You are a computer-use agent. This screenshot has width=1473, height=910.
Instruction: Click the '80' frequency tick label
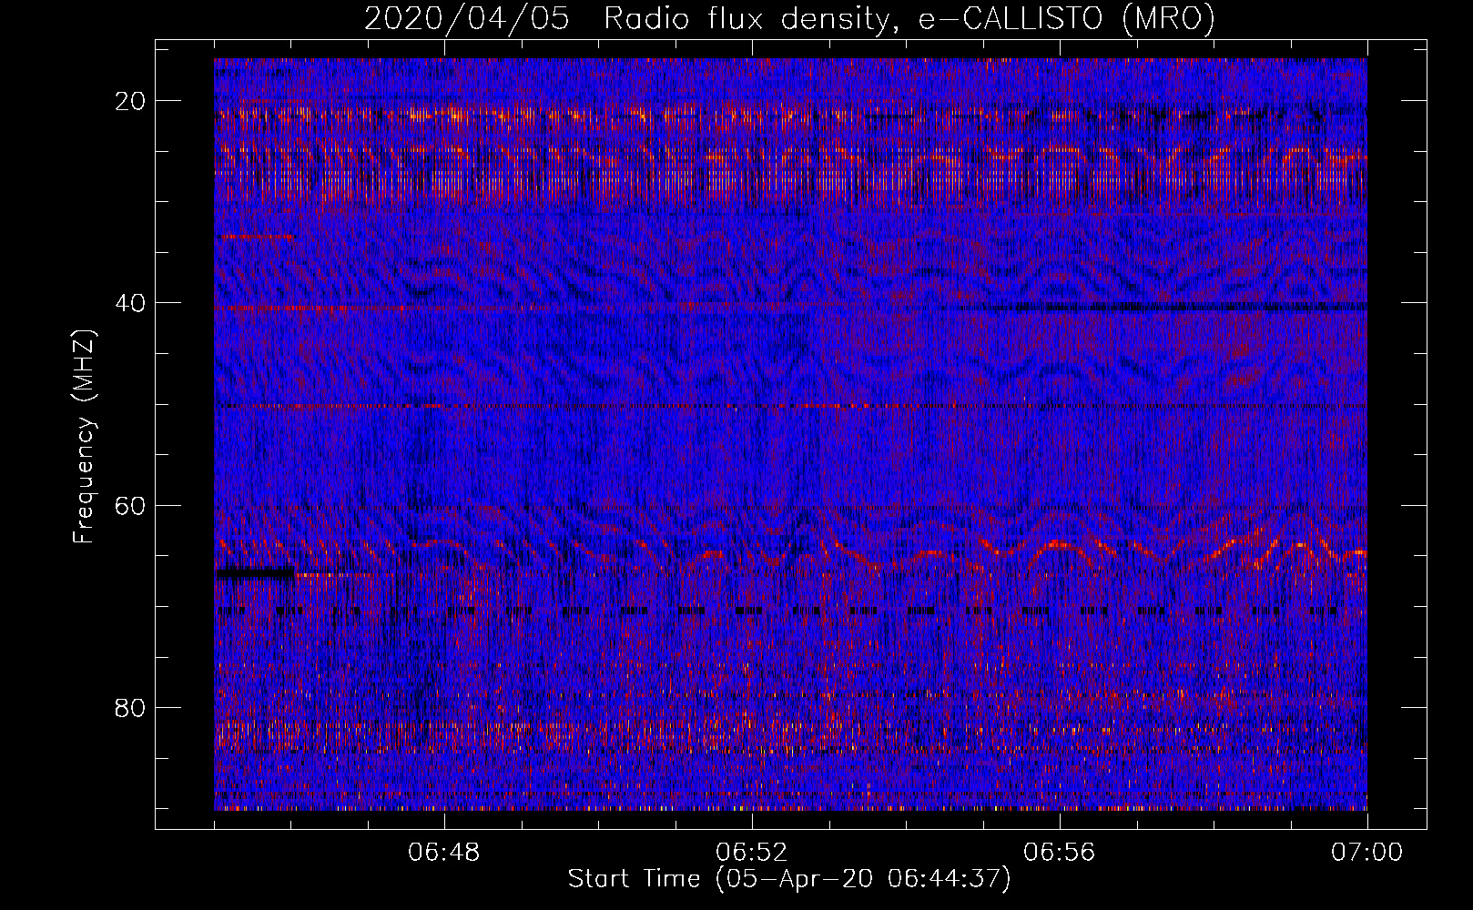[131, 707]
